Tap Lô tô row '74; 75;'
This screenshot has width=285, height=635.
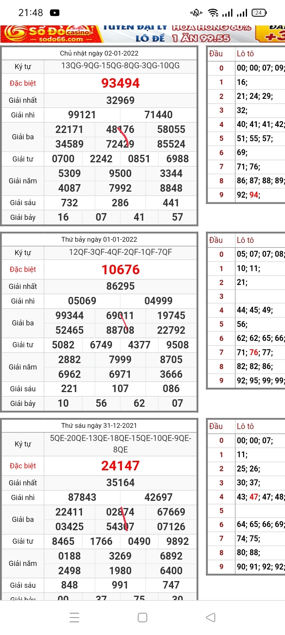248,539
